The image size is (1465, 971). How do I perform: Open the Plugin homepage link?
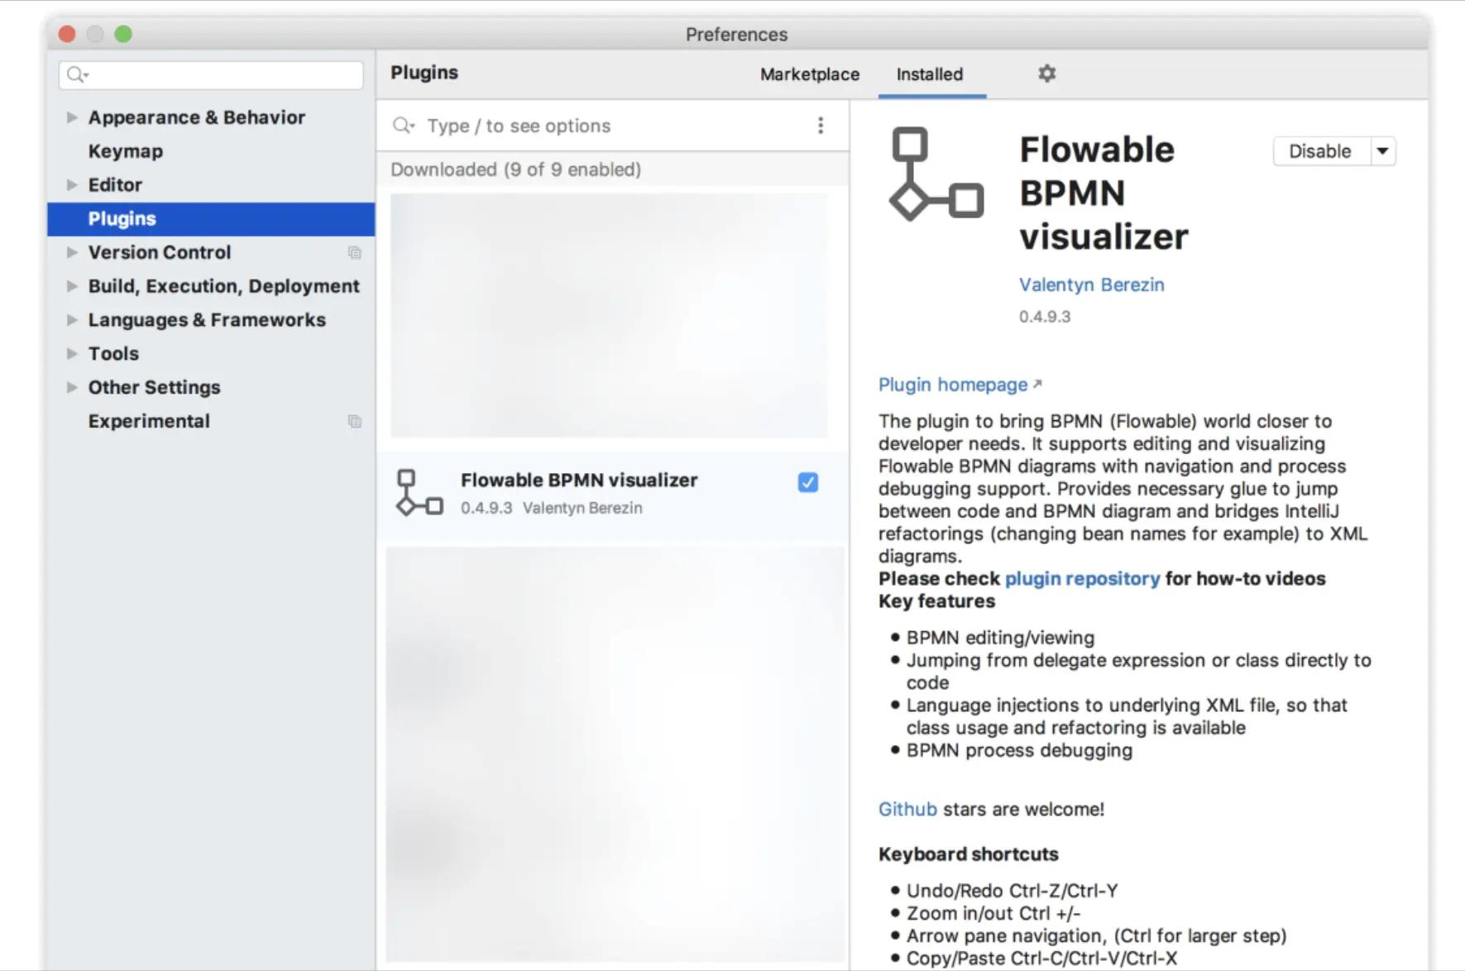(952, 385)
